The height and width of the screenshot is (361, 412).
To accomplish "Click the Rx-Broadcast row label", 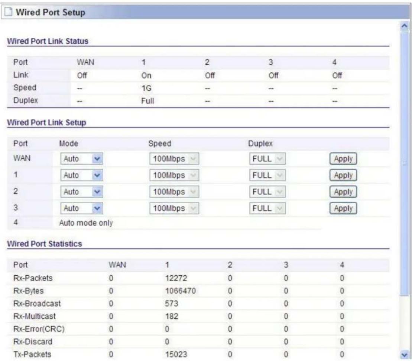I will point(37,303).
